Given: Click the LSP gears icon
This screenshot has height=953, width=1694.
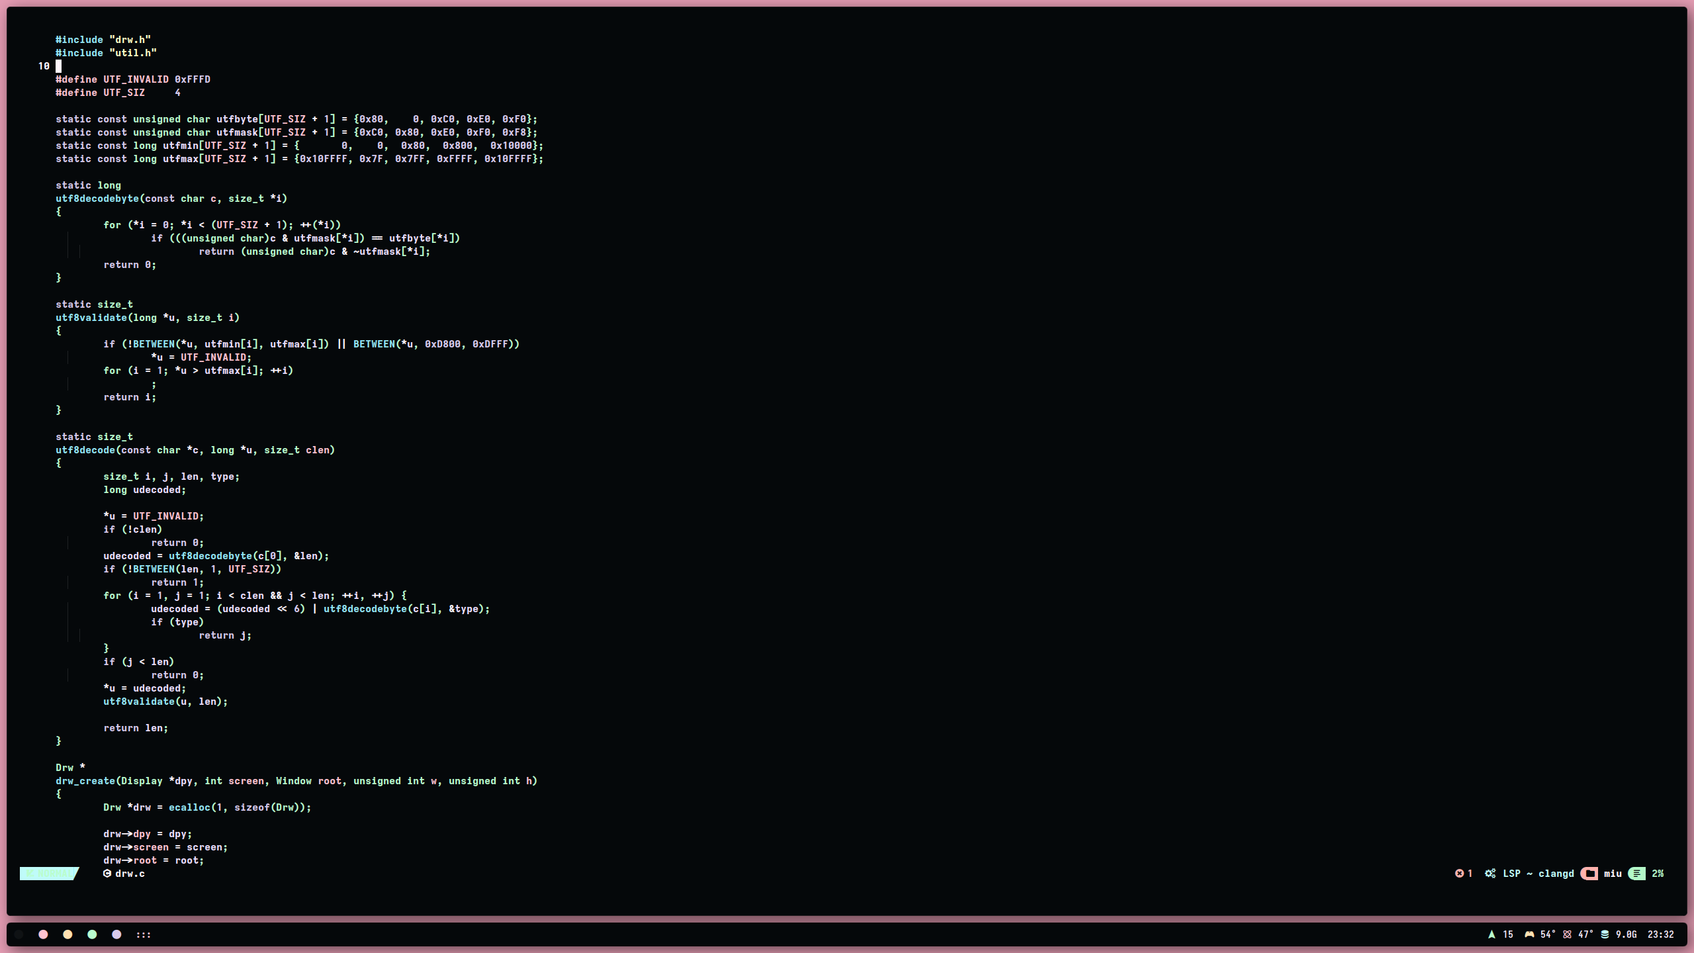Looking at the screenshot, I should [x=1490, y=874].
